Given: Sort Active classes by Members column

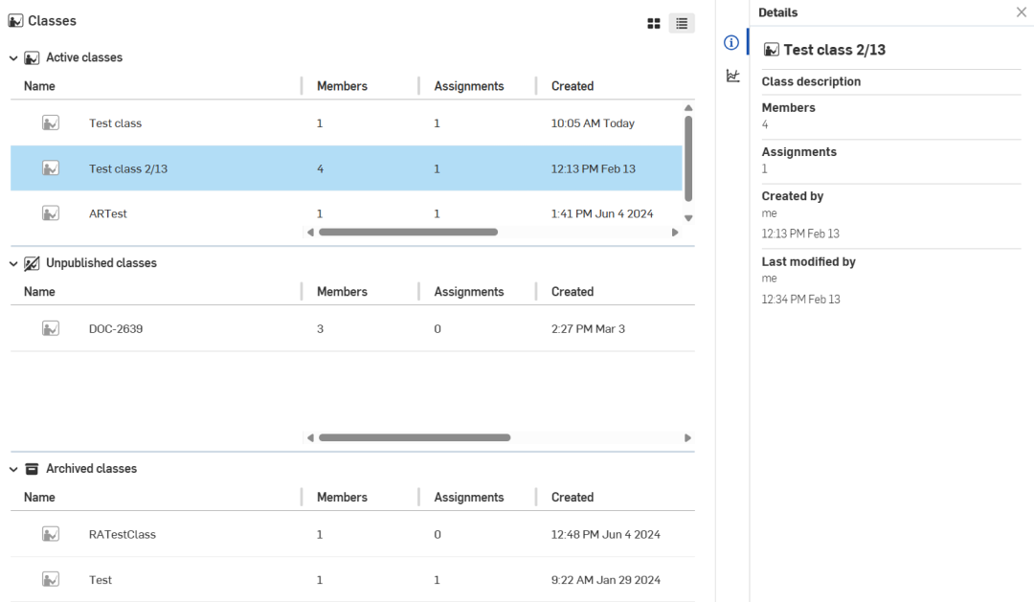Looking at the screenshot, I should coord(342,86).
